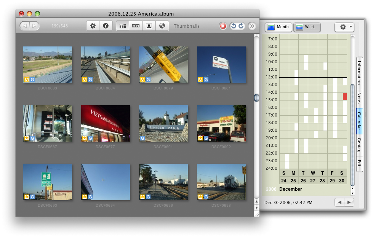Click the December month label
The image size is (381, 236).
(291, 189)
